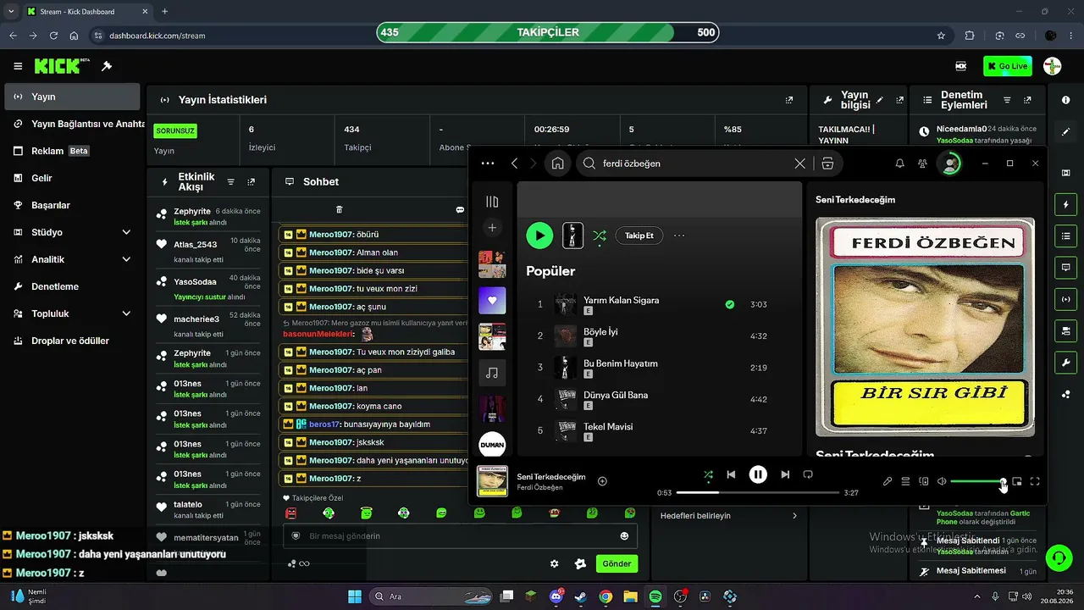The height and width of the screenshot is (610, 1084).
Task: Create a new playlist with the plus icon
Action: 492,228
